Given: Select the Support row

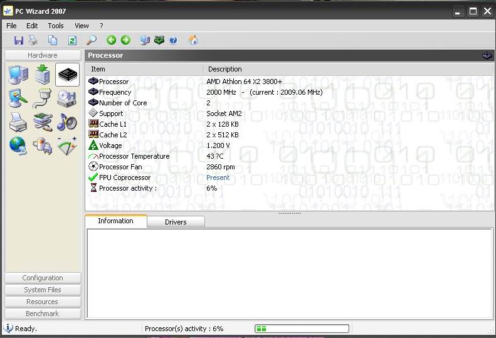Looking at the screenshot, I should (290, 114).
